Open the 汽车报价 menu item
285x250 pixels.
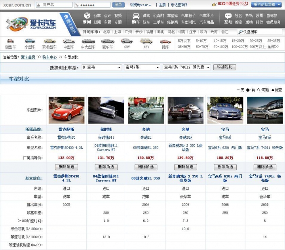pos(188,15)
